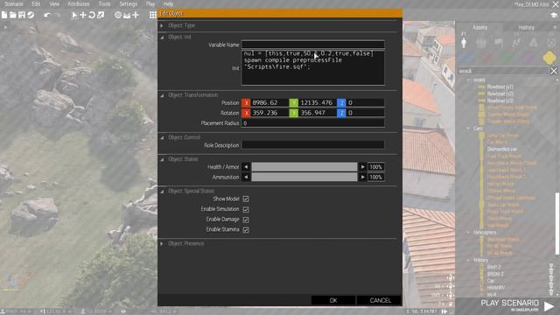Toggle the vertical mode plus icon
This screenshot has height=315, width=560.
click(136, 15)
